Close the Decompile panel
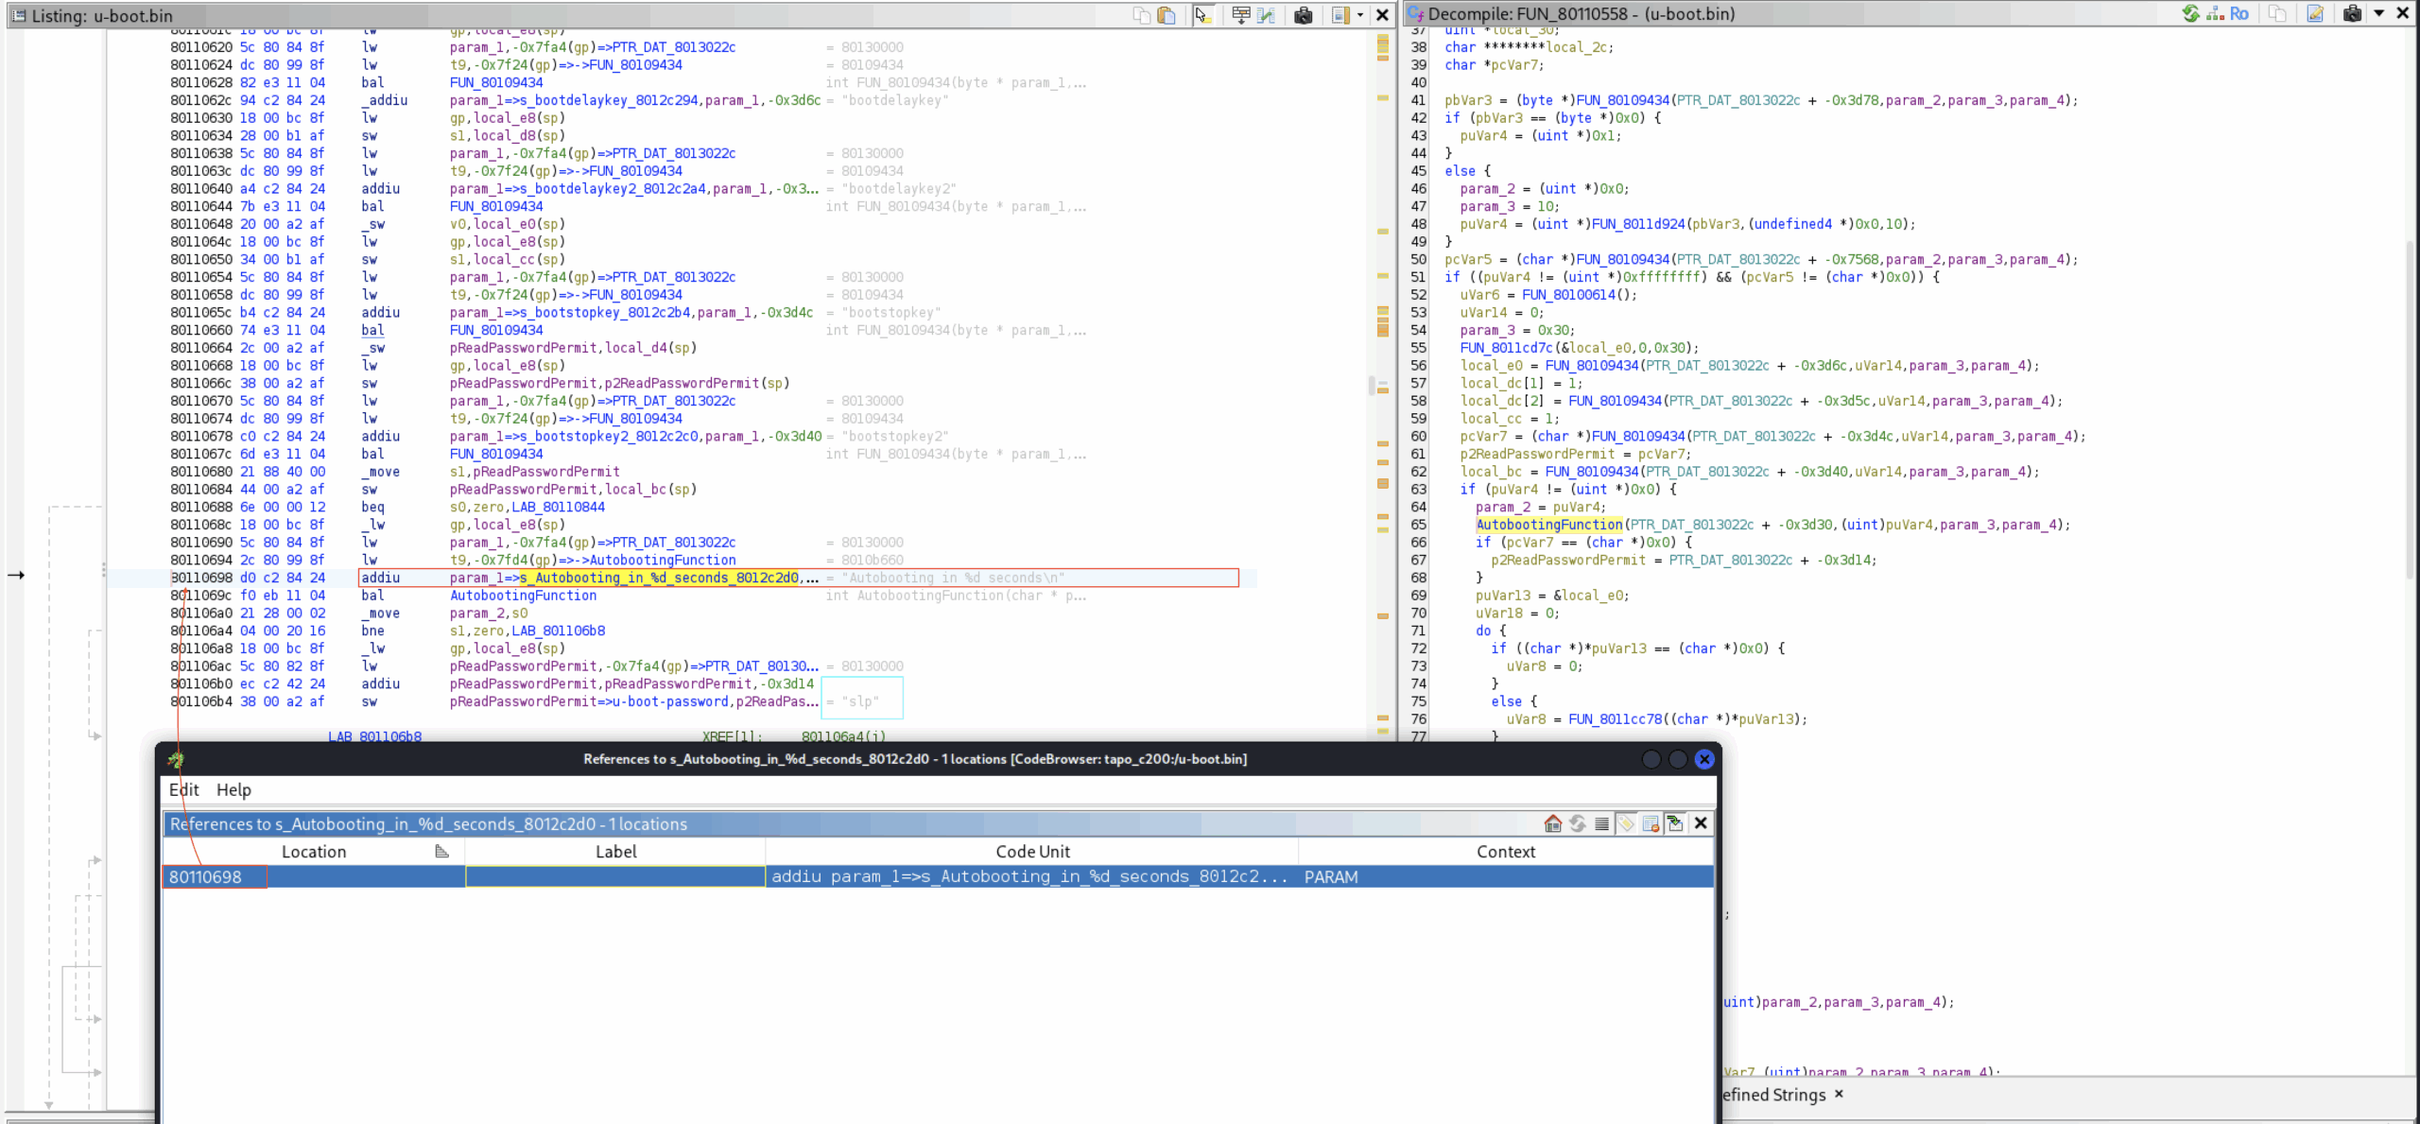Viewport: 2420px width, 1124px height. [x=2403, y=13]
